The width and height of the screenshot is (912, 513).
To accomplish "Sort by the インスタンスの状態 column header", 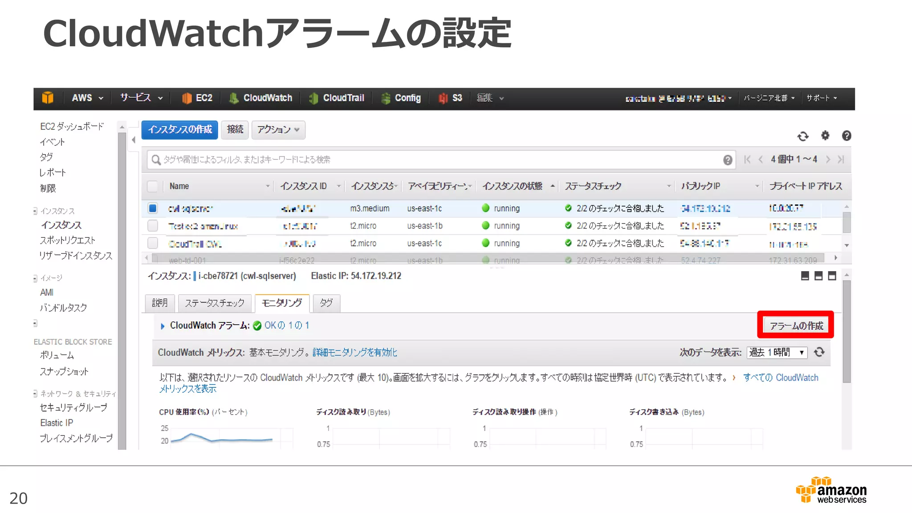I will 513,186.
